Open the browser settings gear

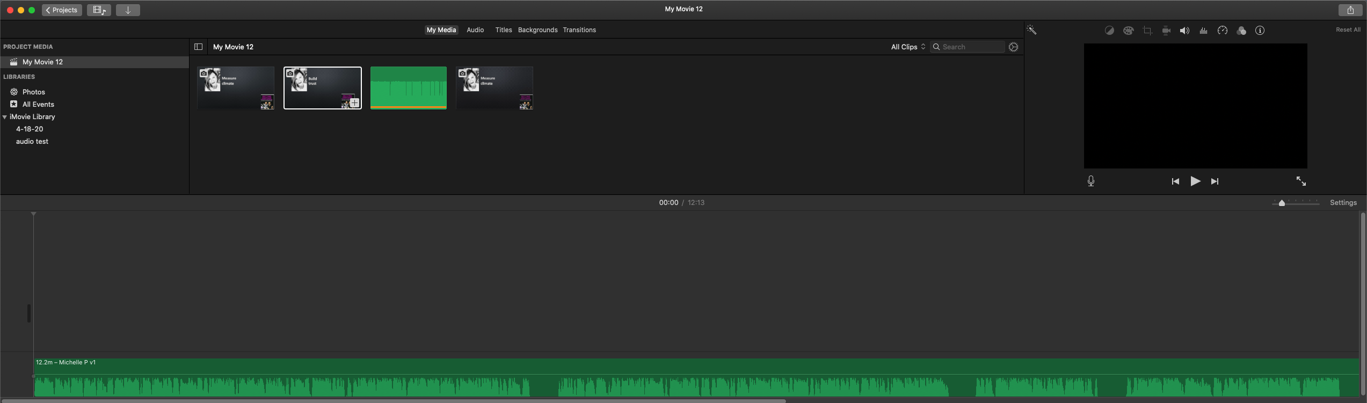(x=1013, y=47)
